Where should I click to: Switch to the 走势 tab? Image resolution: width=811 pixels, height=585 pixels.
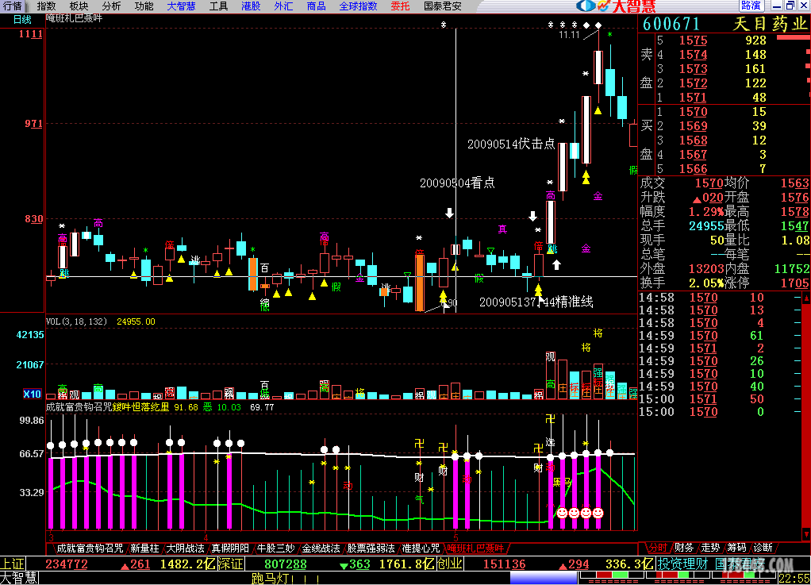point(710,548)
